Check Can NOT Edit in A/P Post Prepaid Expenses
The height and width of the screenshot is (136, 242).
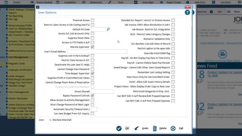click(173, 101)
